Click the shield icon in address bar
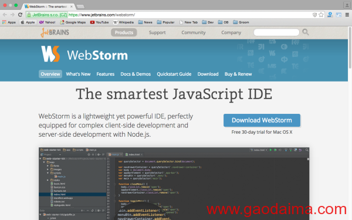This screenshot has height=220, width=352. point(314,15)
